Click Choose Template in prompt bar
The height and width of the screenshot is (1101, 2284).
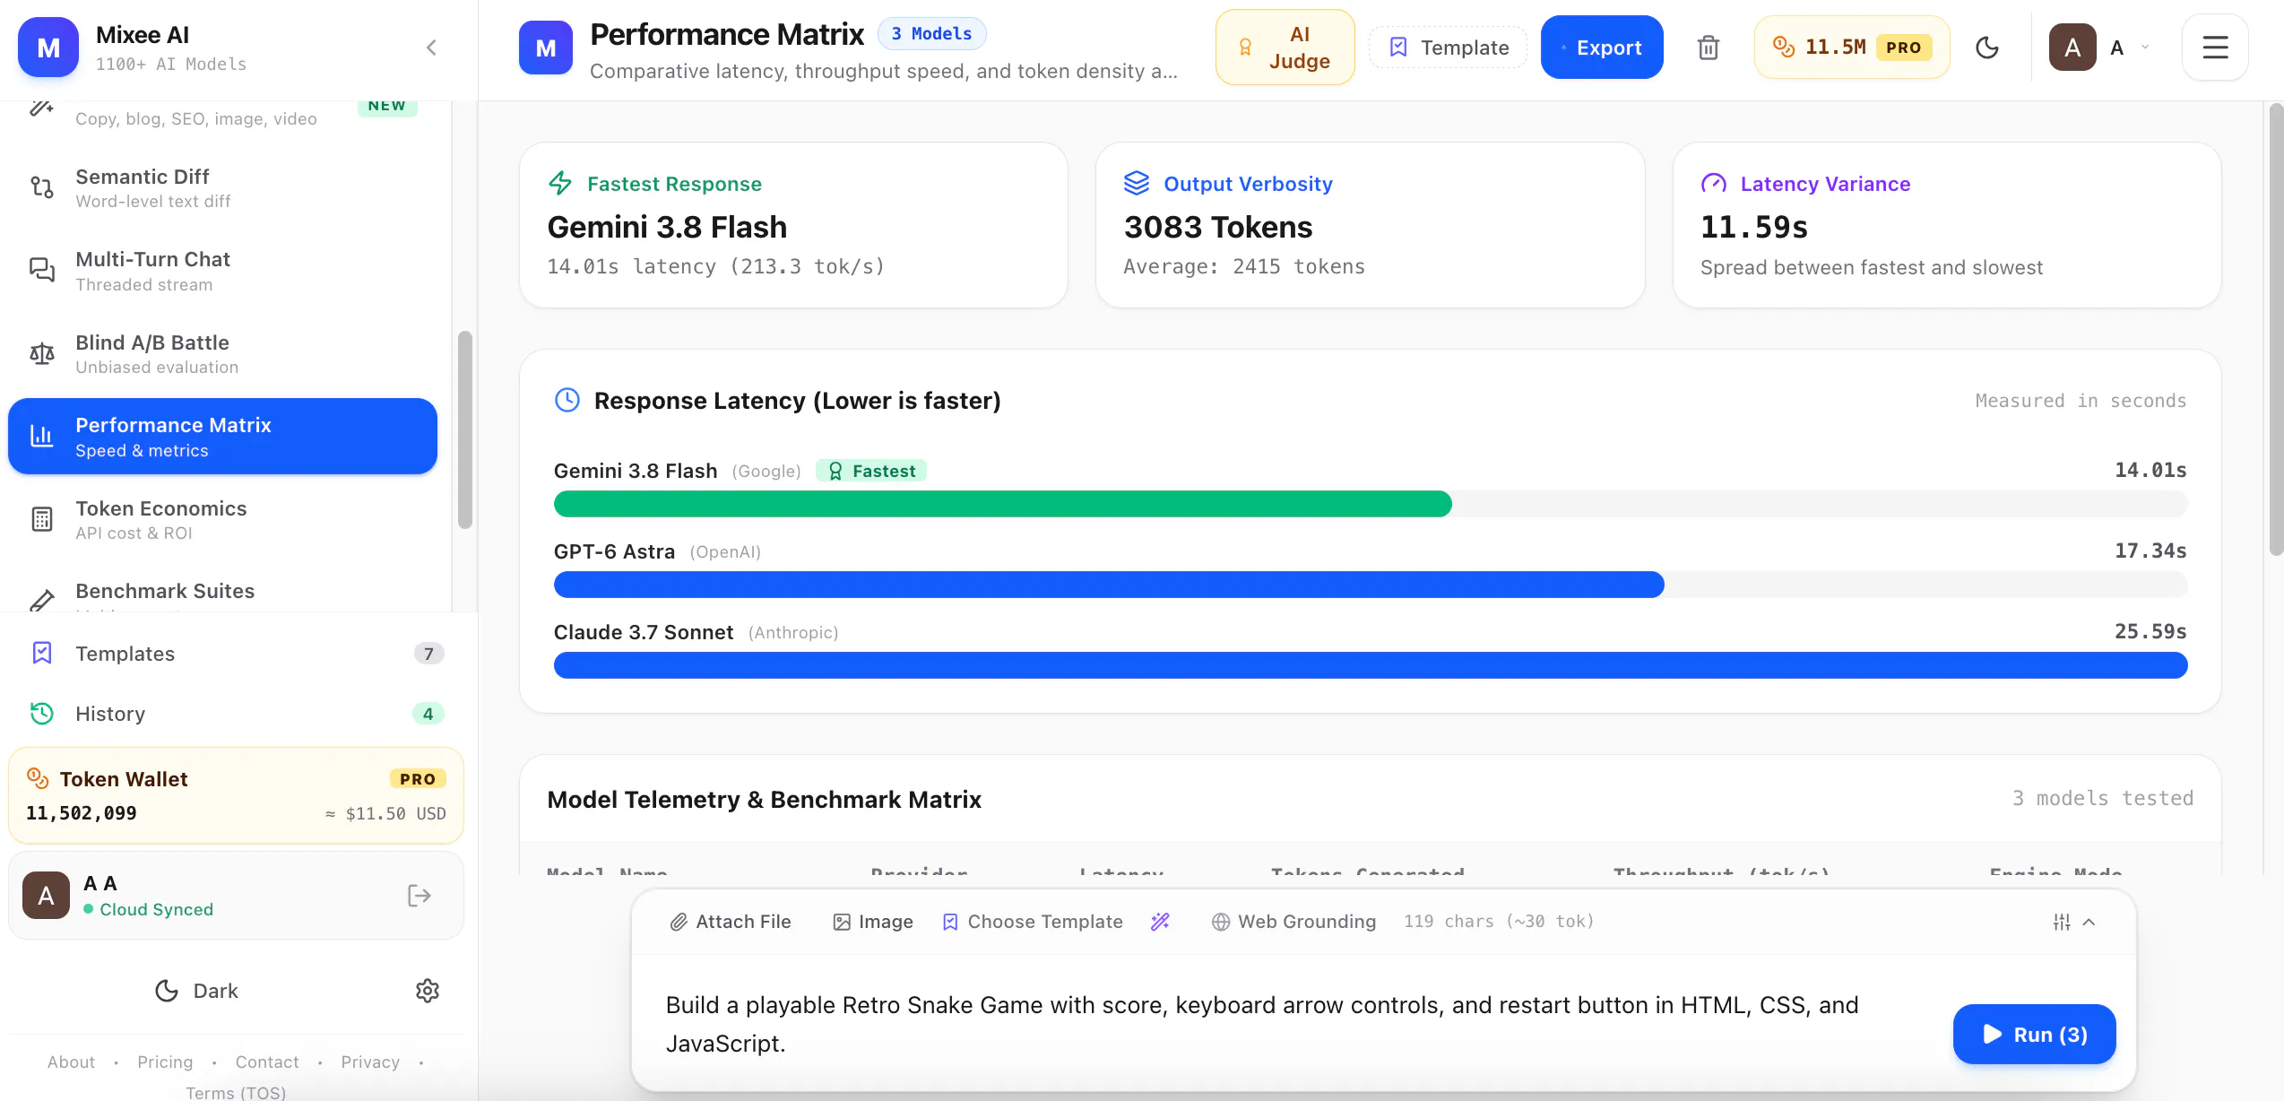point(1032,922)
